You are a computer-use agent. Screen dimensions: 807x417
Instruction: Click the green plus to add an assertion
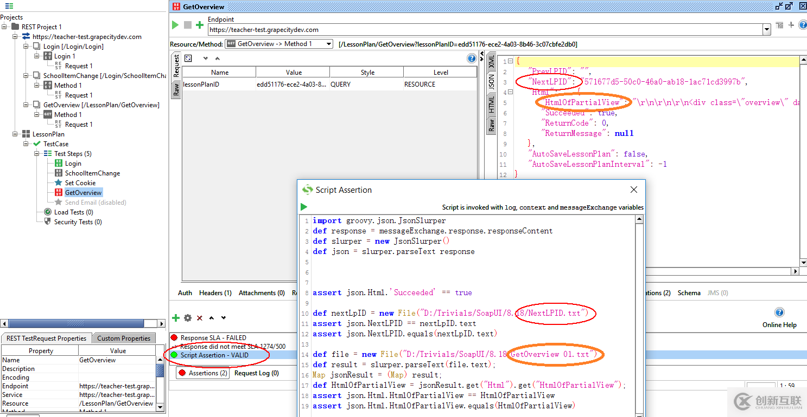pos(176,318)
